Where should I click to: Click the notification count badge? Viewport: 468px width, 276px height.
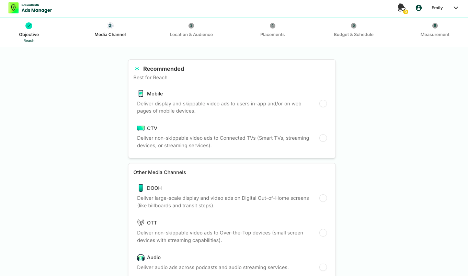click(406, 12)
